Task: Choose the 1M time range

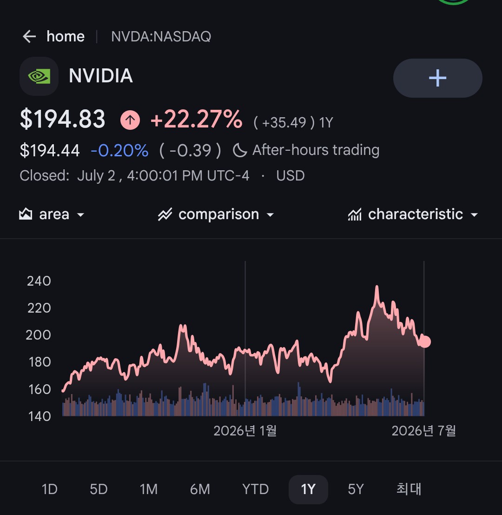Action: [149, 489]
